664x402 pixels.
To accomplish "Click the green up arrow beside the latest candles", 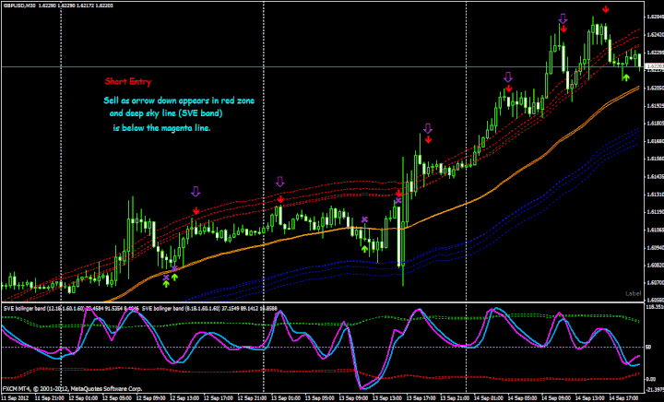I will click(626, 77).
